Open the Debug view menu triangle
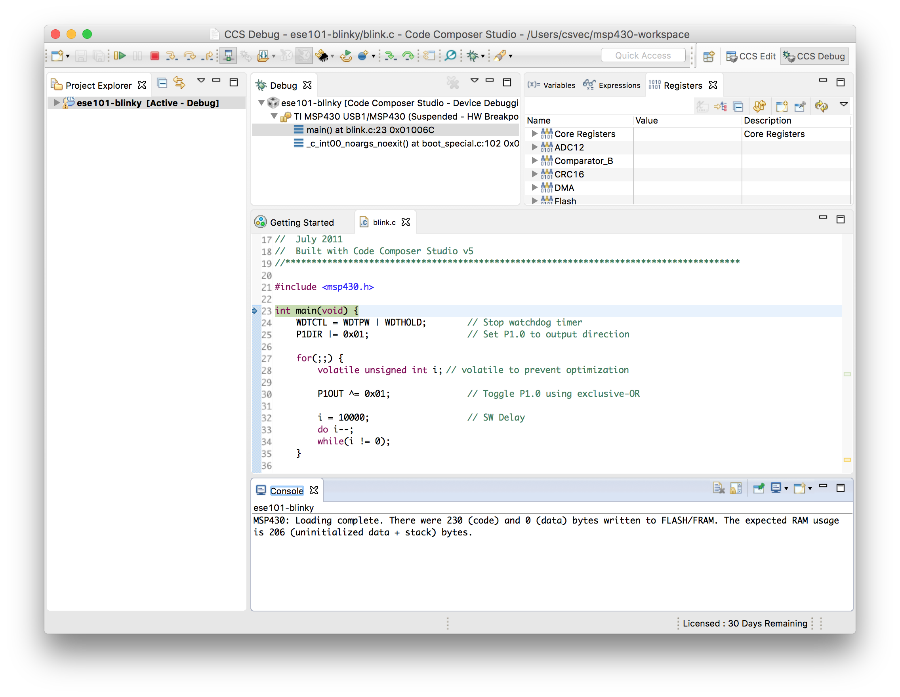 (474, 81)
